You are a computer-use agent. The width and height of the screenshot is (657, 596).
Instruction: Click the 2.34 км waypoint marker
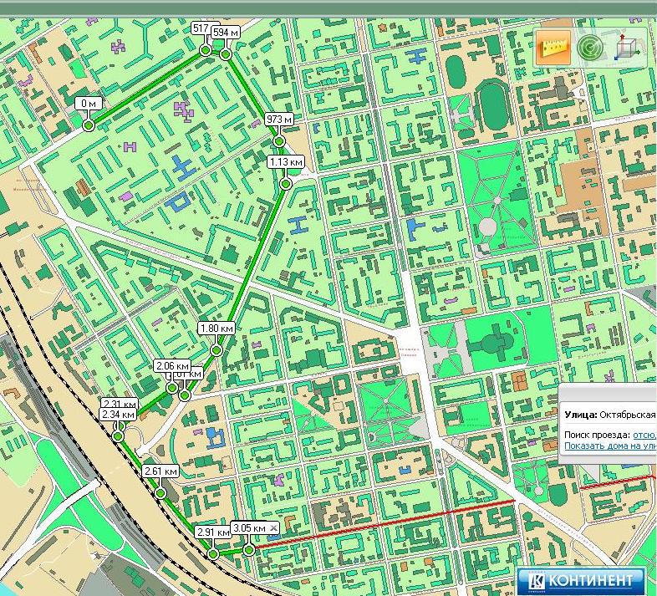pyautogui.click(x=118, y=436)
